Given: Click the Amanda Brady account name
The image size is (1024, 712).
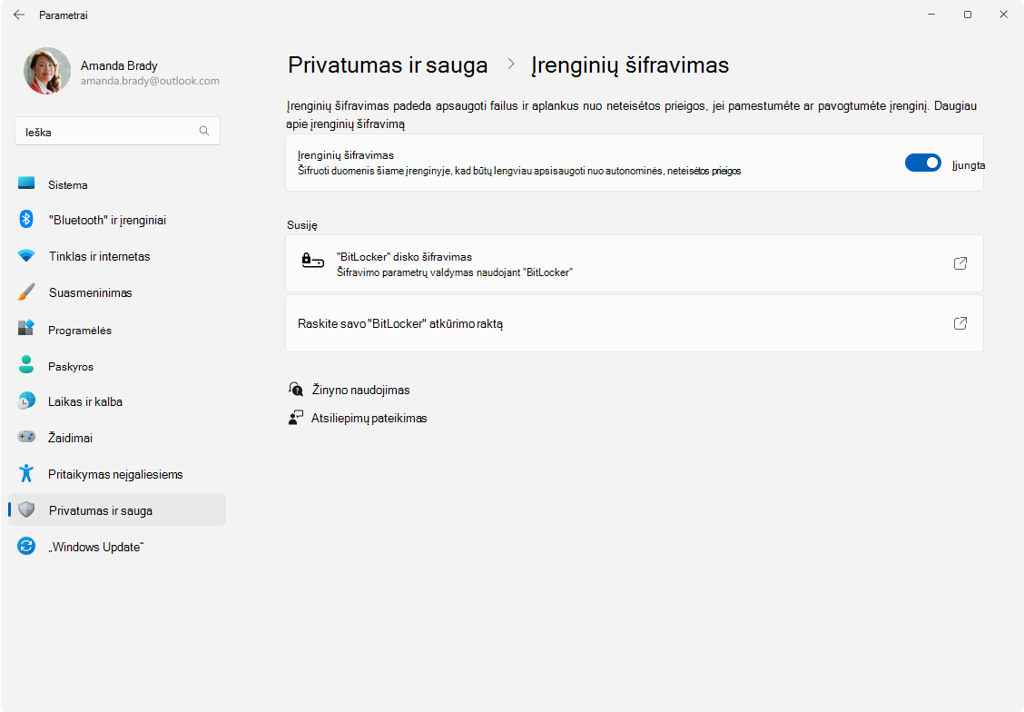Looking at the screenshot, I should coord(119,65).
